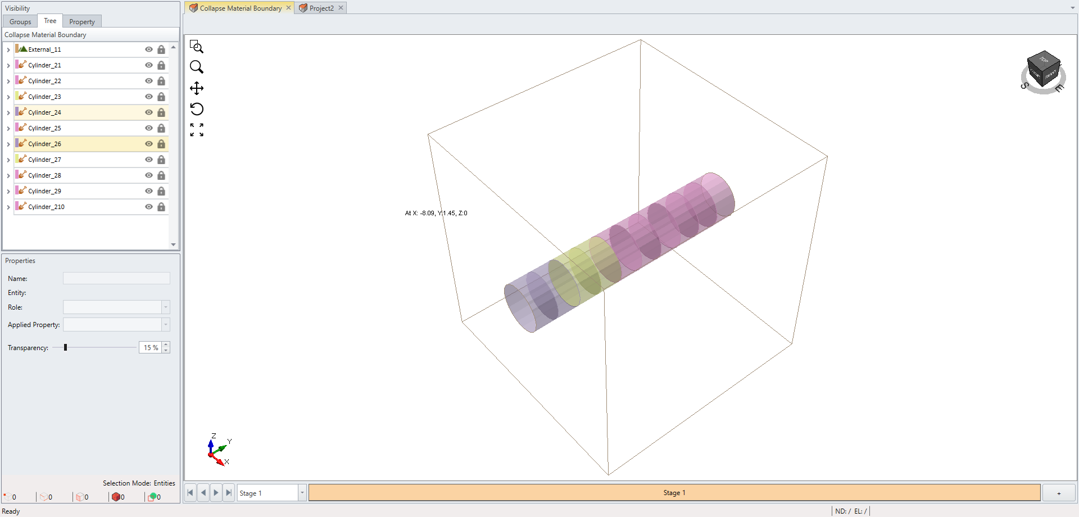The width and height of the screenshot is (1079, 517).
Task: Lock the Cylinder_23 entity
Action: tap(161, 97)
